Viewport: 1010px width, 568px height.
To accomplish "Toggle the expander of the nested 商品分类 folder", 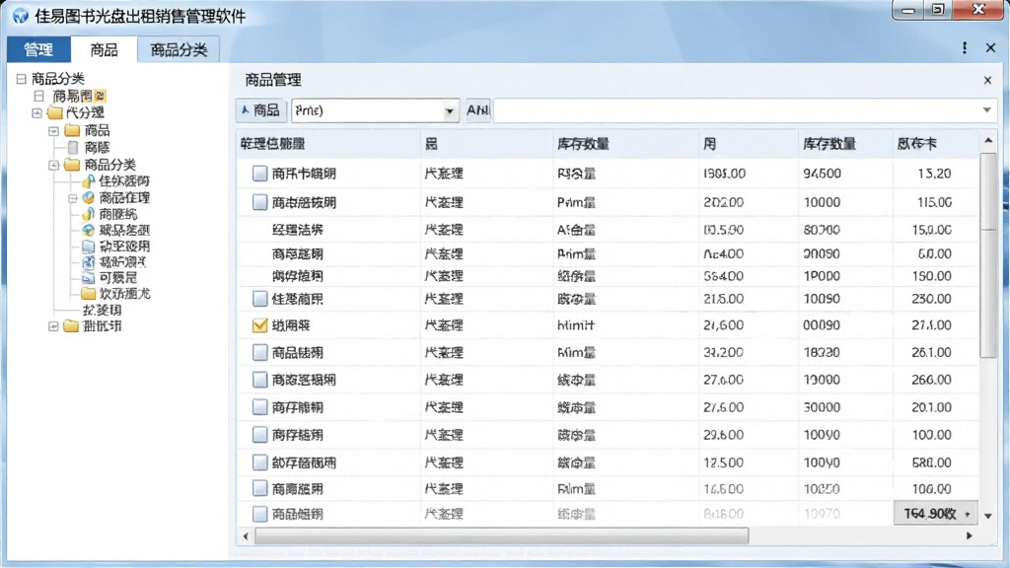I will (54, 165).
